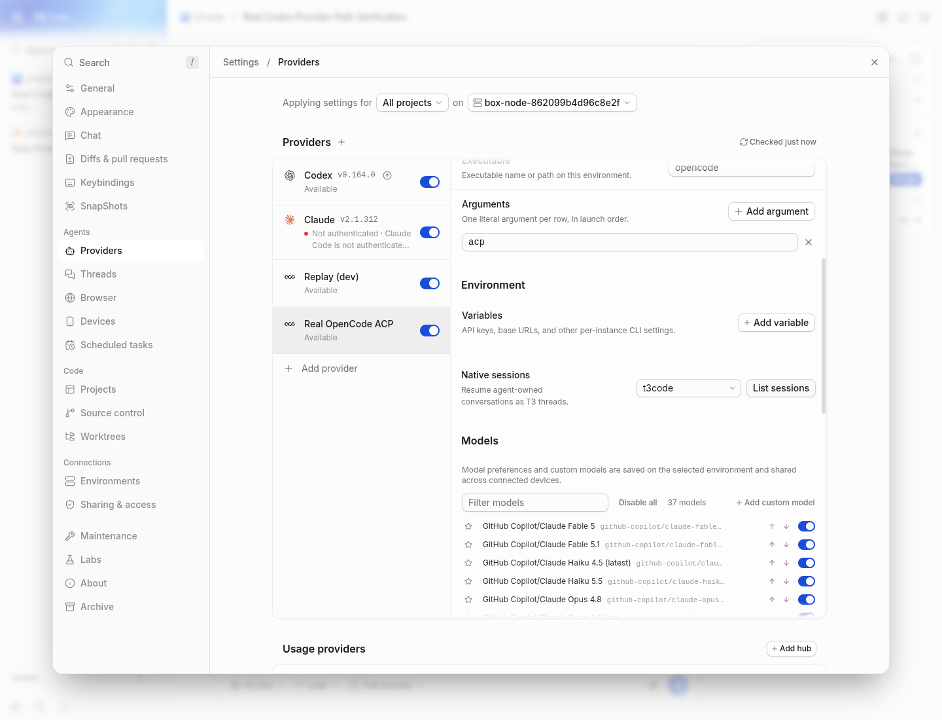Click Add custom model link
Viewport: 942px width, 720px height.
tap(775, 503)
